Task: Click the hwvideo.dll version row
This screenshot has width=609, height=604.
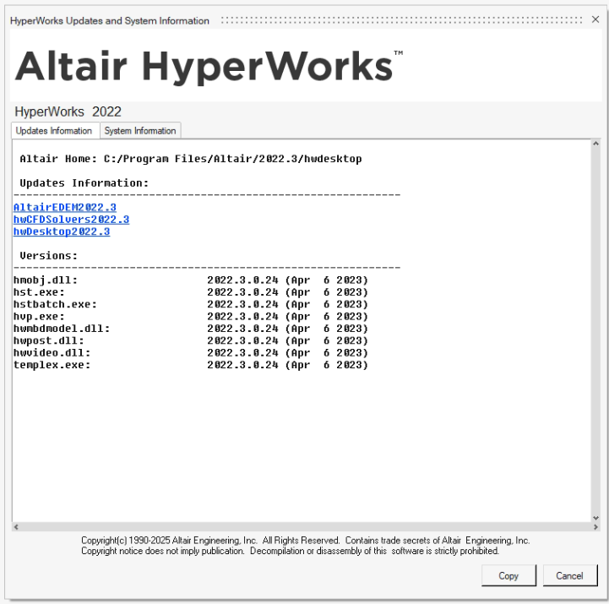Action: pos(191,353)
